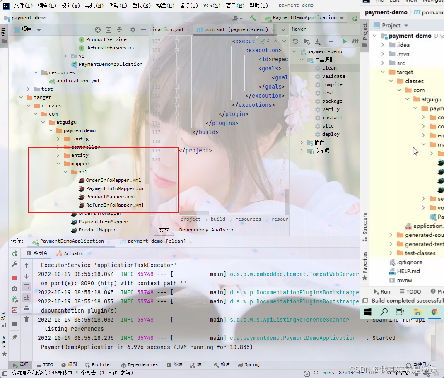Expand the config folder
Image resolution: width=444 pixels, height=378 pixels.
pos(58,139)
